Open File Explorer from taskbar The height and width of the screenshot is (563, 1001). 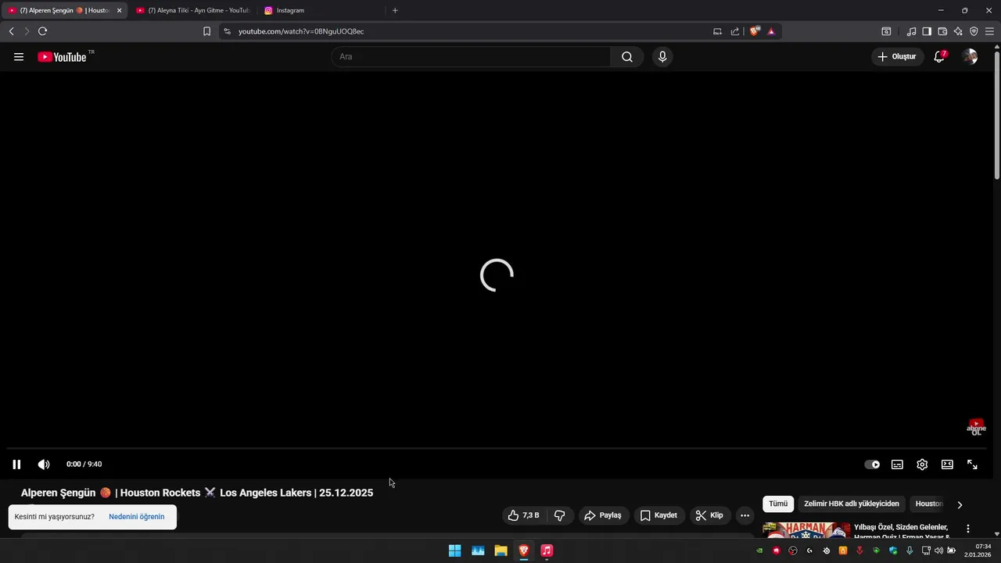pos(500,550)
